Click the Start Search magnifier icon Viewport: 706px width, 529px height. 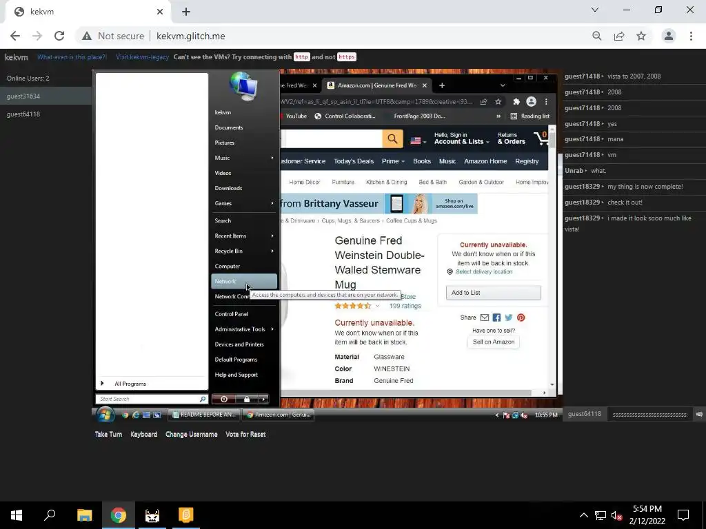203,399
